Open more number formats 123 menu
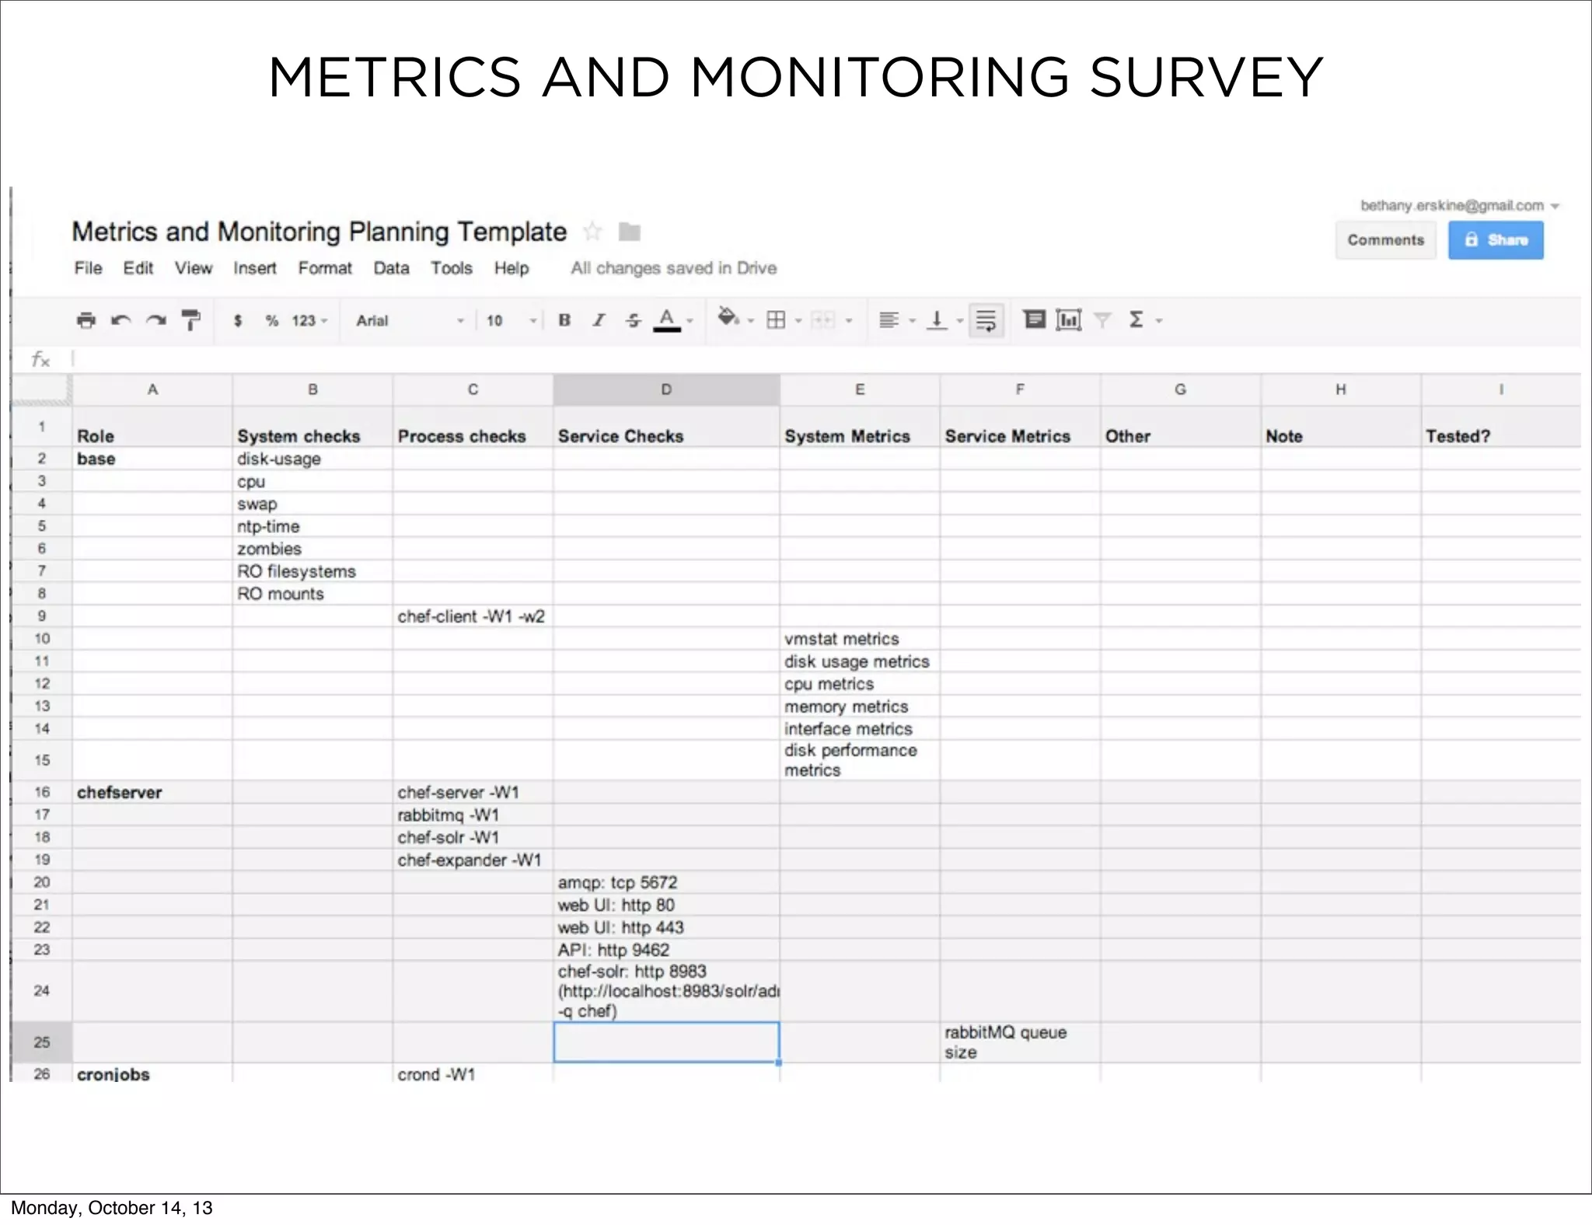Image resolution: width=1592 pixels, height=1225 pixels. click(x=309, y=320)
